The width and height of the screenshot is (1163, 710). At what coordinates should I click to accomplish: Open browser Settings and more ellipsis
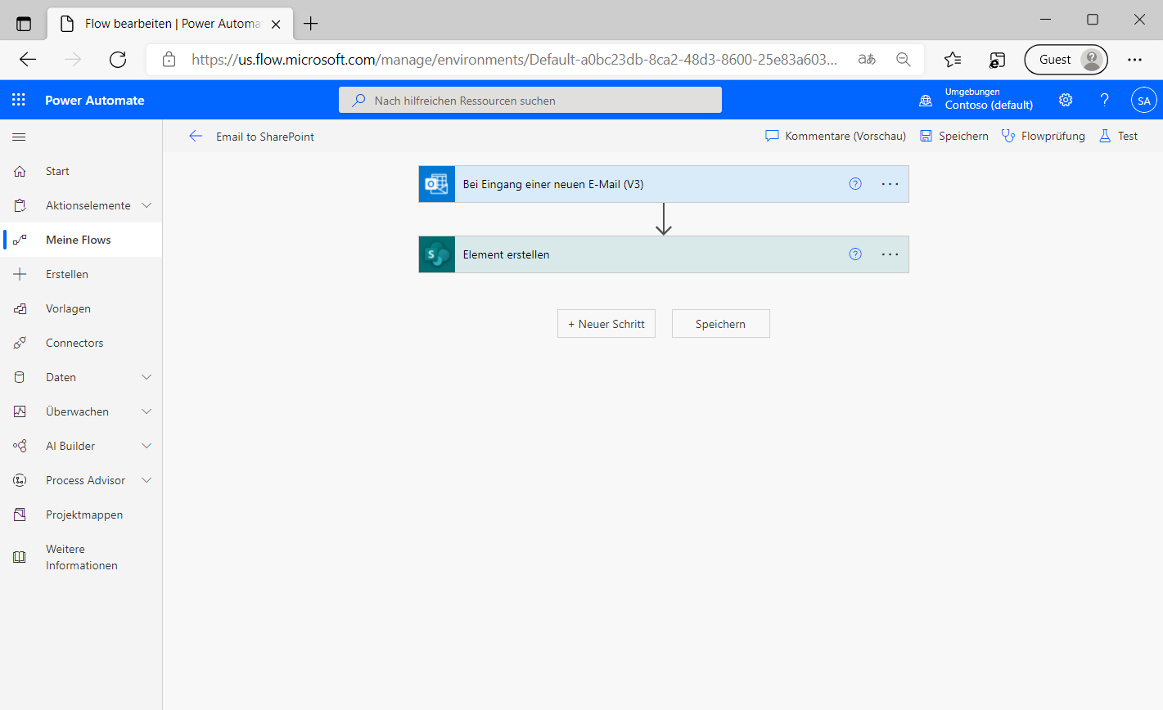[x=1134, y=59]
